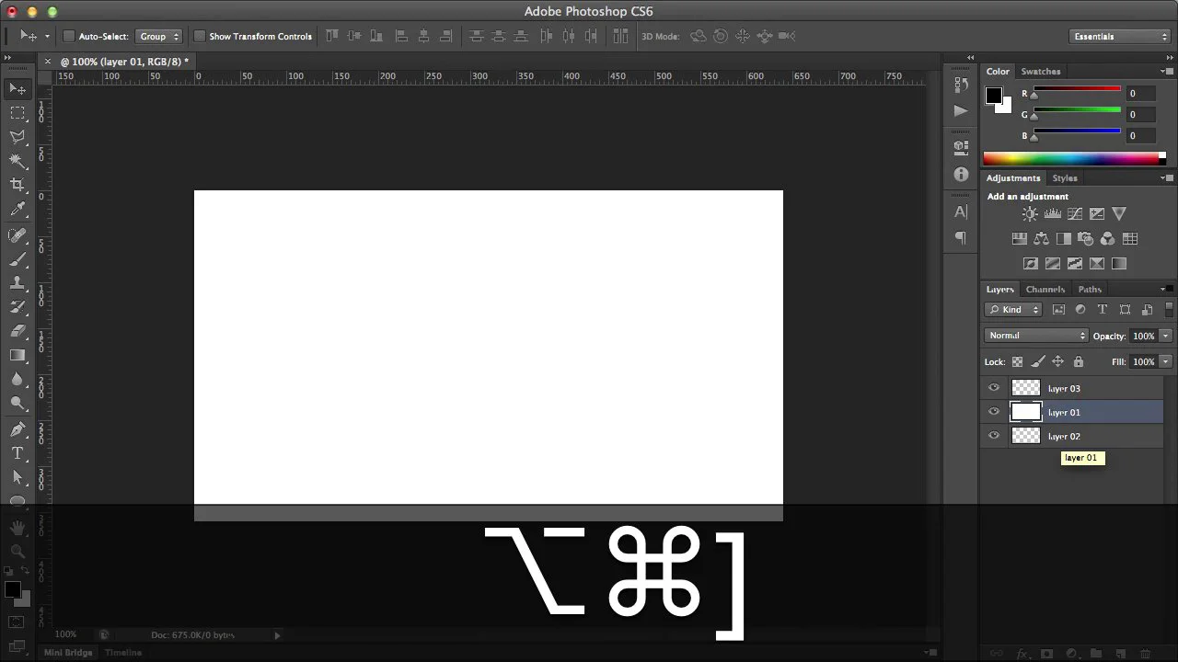The width and height of the screenshot is (1178, 662).
Task: Open the collapsed History panel icon
Action: pos(961,84)
